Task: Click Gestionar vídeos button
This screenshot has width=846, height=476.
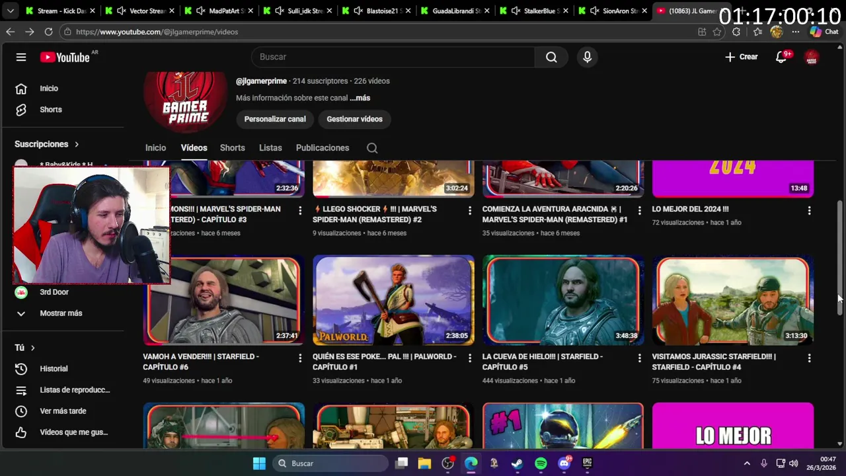Action: point(354,119)
